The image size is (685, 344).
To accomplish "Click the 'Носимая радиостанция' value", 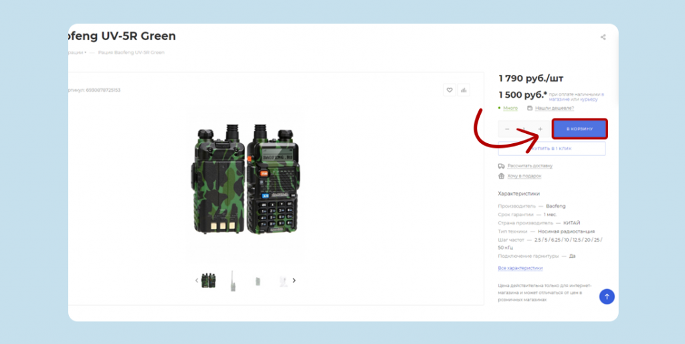I will point(566,231).
